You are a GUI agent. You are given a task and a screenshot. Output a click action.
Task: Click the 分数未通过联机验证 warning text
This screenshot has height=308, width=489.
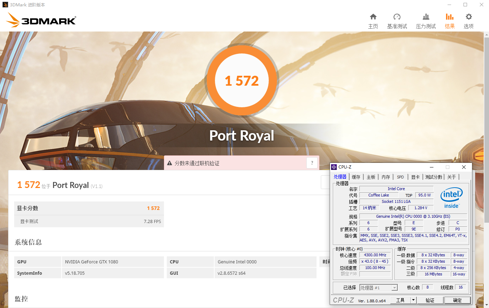pyautogui.click(x=197, y=163)
